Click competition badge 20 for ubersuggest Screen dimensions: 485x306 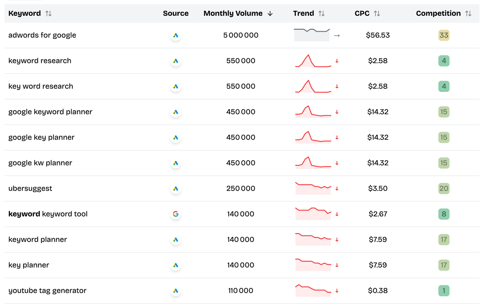coord(444,188)
